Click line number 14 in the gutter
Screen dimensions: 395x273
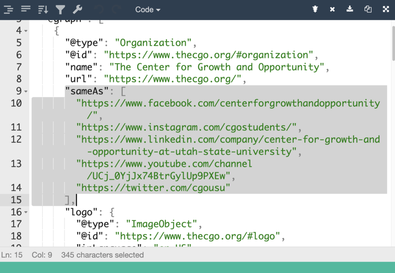(16, 188)
